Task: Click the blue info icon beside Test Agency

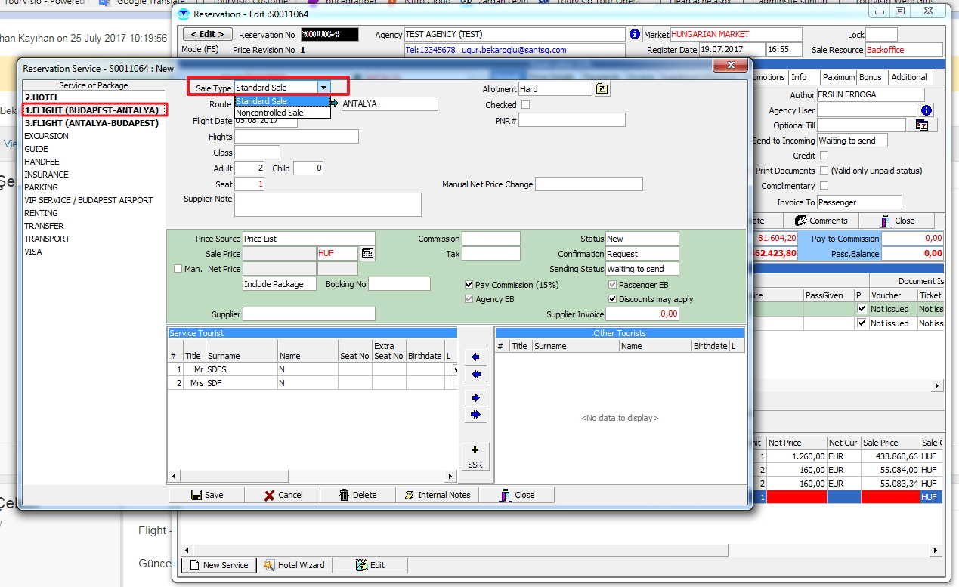Action: (x=634, y=35)
